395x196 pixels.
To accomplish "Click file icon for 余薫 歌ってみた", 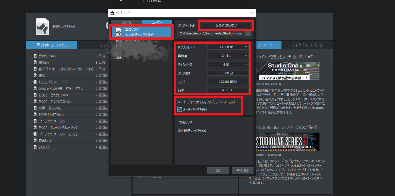I will 35,108.
